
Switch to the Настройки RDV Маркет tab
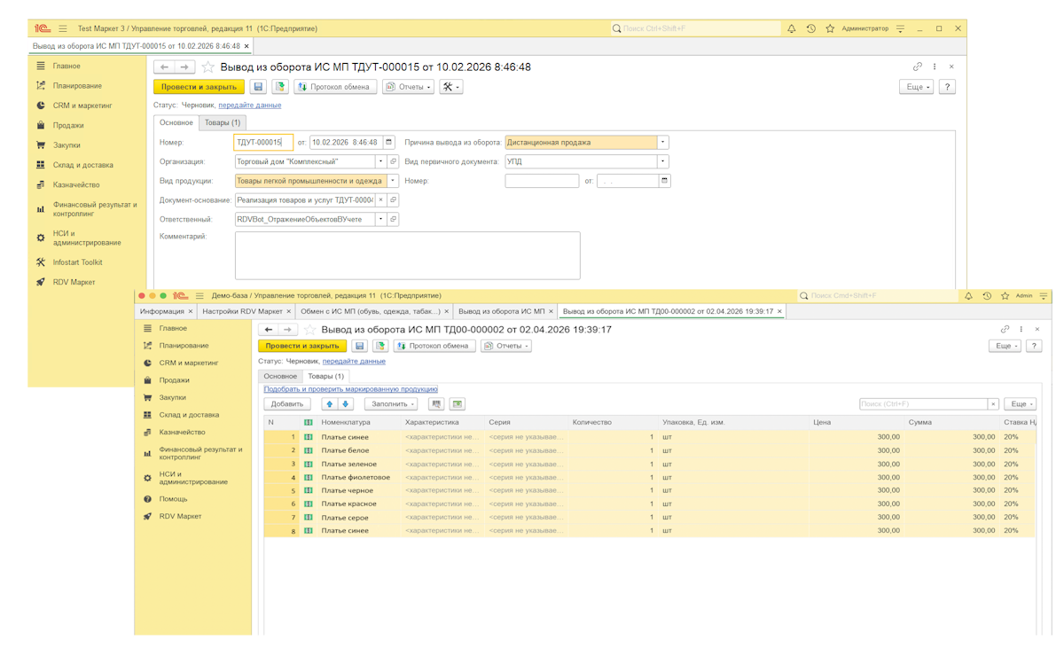[243, 312]
